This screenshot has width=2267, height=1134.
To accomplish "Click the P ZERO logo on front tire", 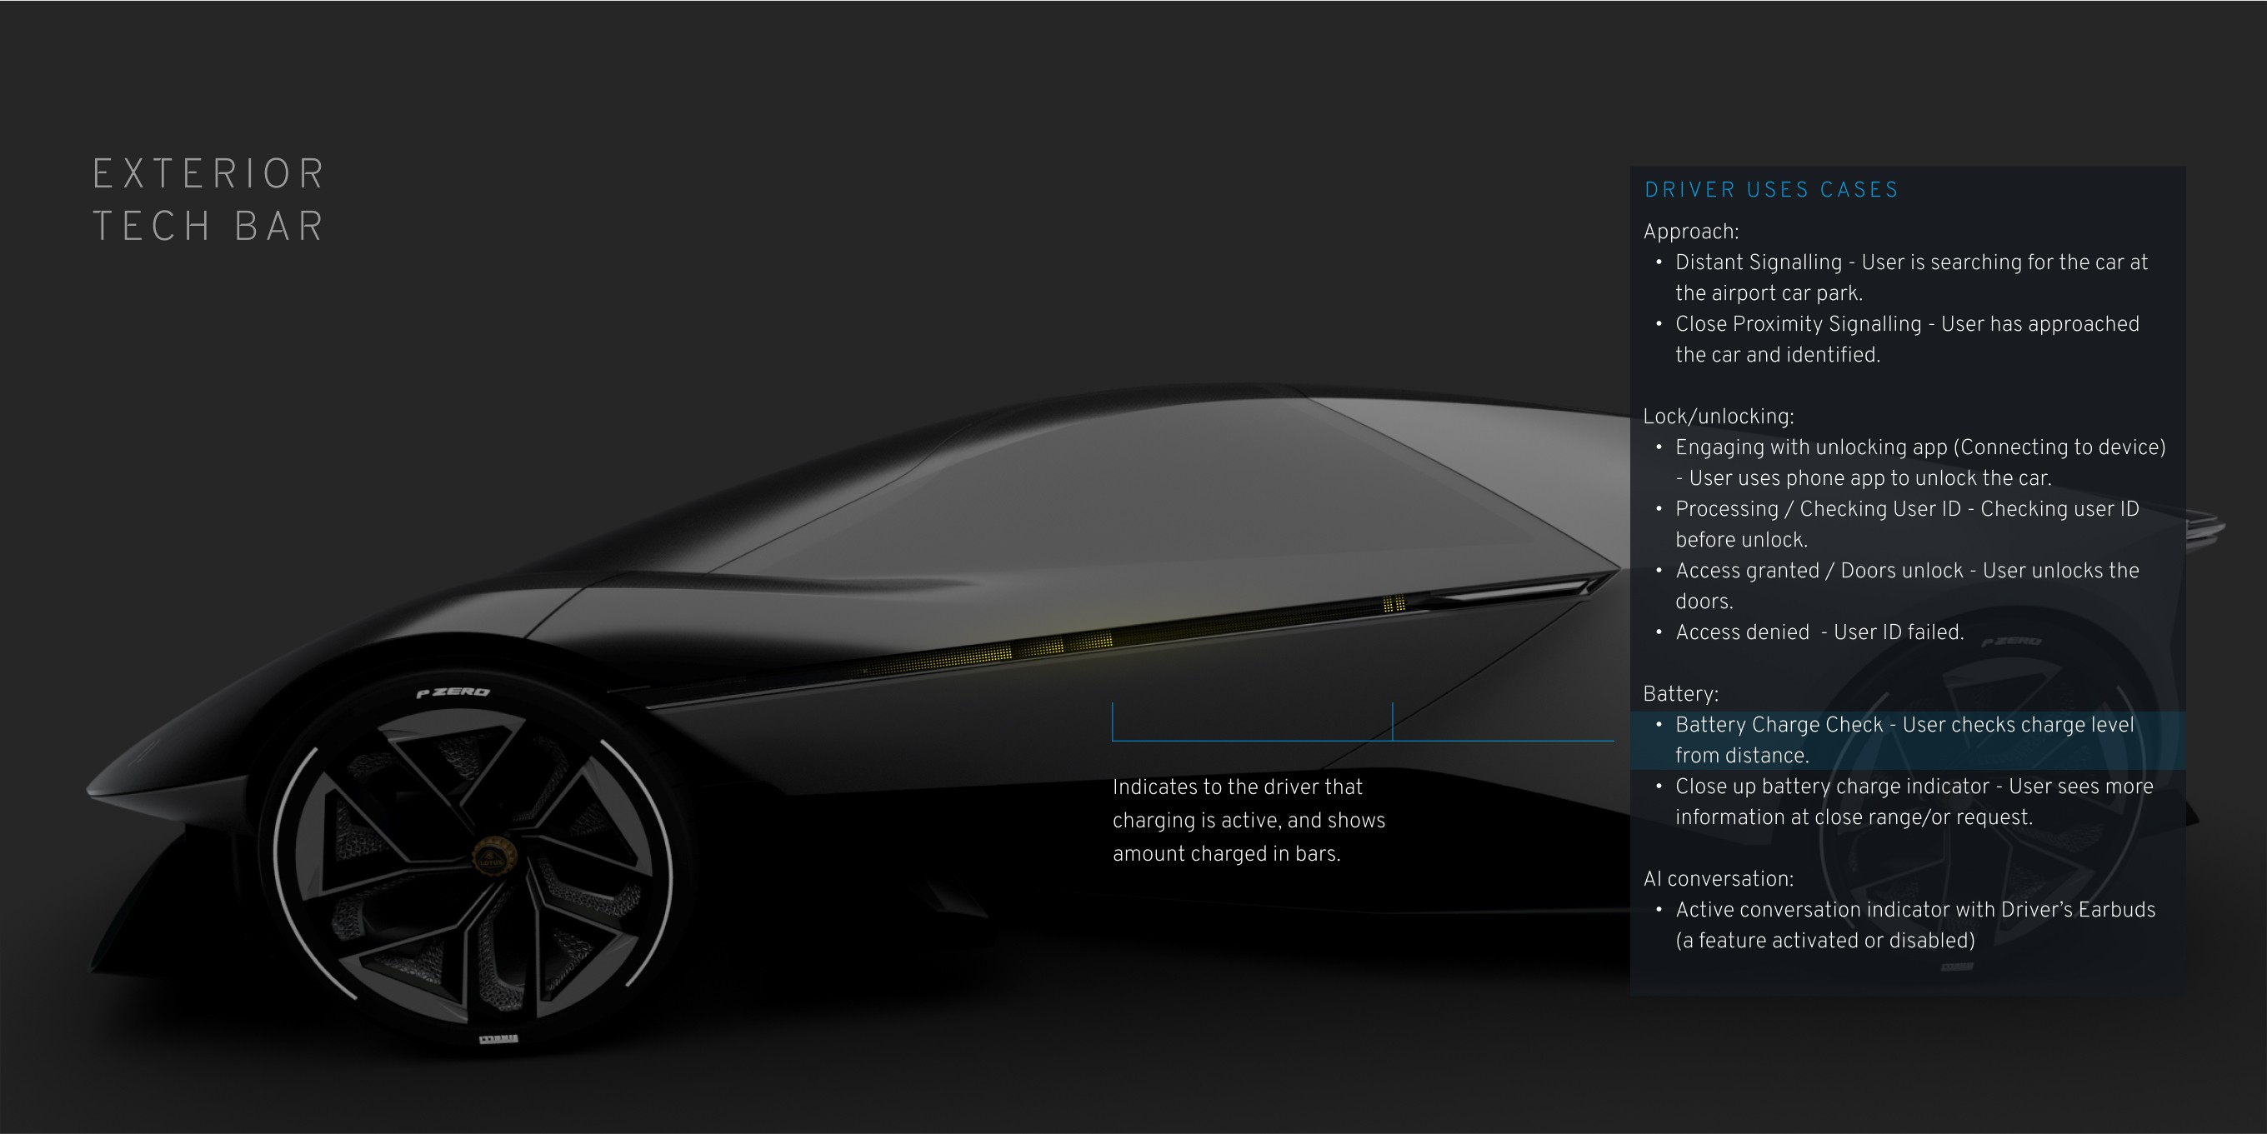I will [453, 692].
